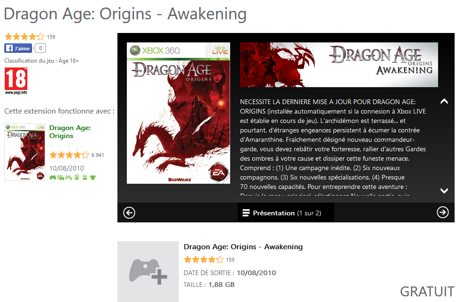The width and height of the screenshot is (473, 302).
Task: Click the green themes stack icon
Action: tap(85, 178)
